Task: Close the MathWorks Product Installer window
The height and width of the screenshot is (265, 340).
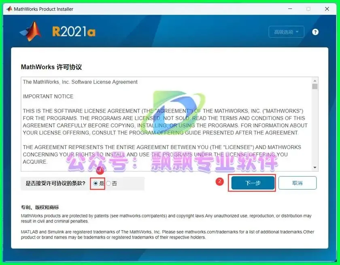Action: pyautogui.click(x=327, y=9)
